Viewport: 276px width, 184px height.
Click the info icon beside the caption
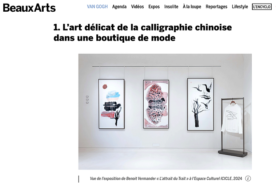click(x=248, y=179)
